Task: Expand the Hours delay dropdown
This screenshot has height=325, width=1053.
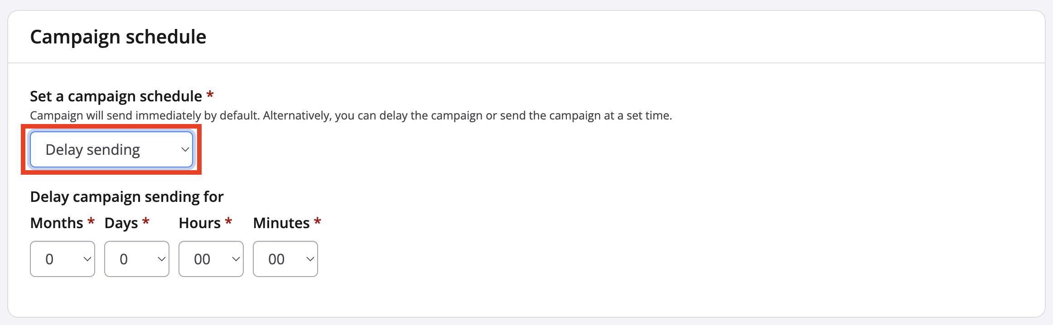Action: click(211, 259)
